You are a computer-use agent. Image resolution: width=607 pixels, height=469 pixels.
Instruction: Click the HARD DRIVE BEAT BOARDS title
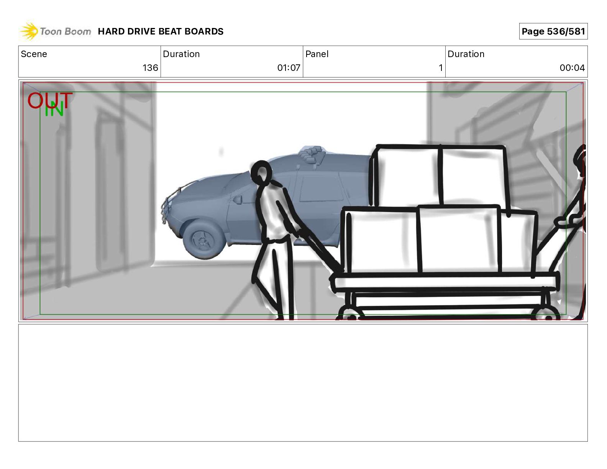(x=161, y=31)
